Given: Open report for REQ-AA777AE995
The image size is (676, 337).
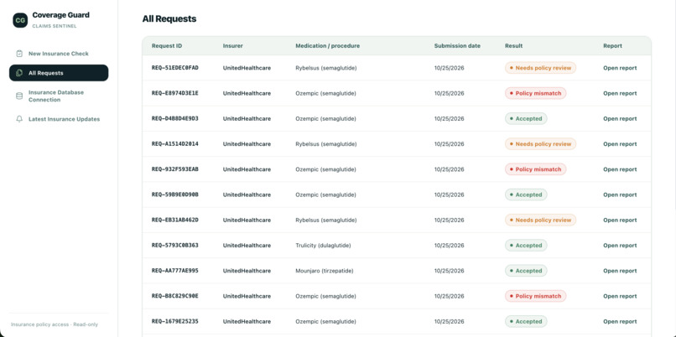Looking at the screenshot, I should (620, 271).
